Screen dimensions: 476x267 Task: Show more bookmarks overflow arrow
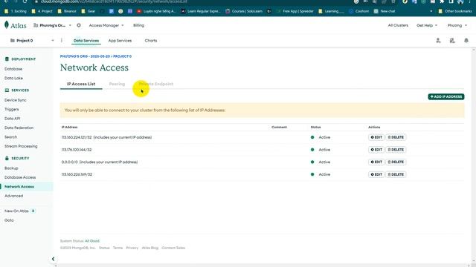pos(431,11)
